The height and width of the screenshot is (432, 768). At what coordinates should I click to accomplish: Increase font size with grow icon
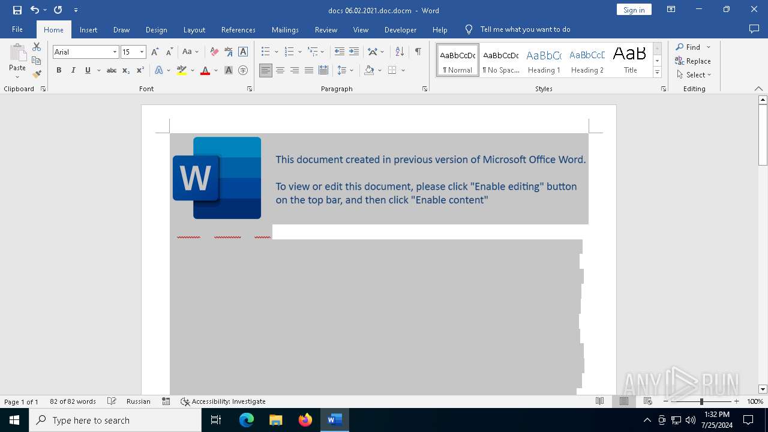click(x=155, y=52)
